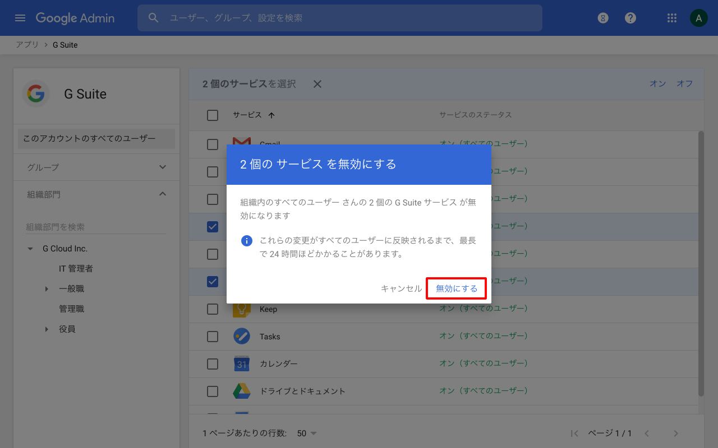
Task: Uncheck the first checked service checkbox
Action: (x=213, y=227)
